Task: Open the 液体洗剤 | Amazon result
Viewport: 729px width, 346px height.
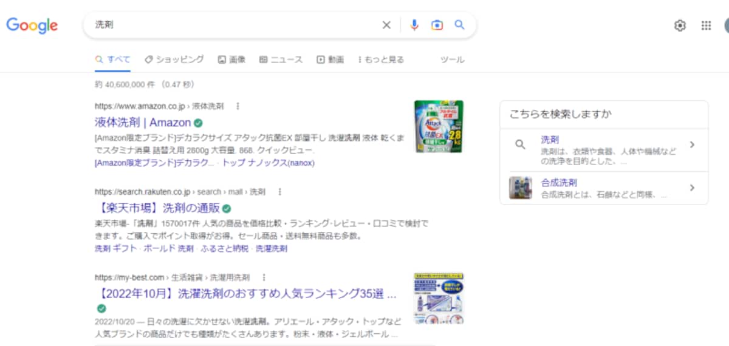Action: pos(143,123)
